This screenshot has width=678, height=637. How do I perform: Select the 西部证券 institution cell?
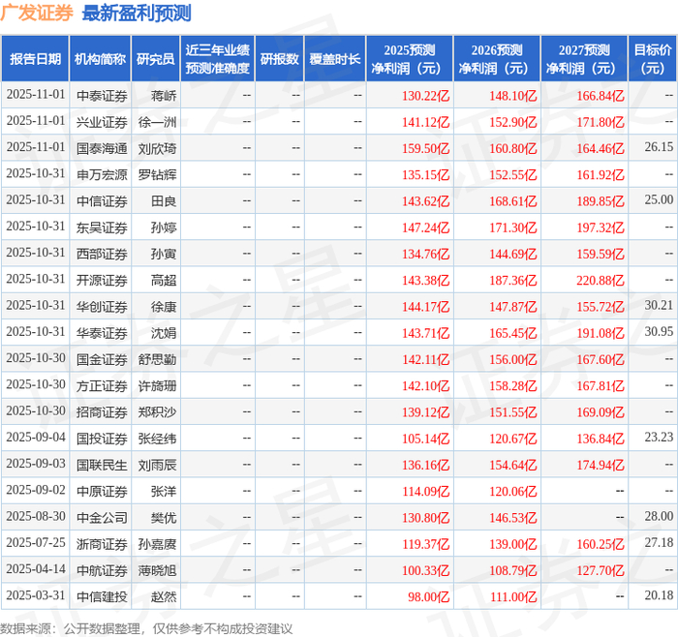tap(102, 254)
